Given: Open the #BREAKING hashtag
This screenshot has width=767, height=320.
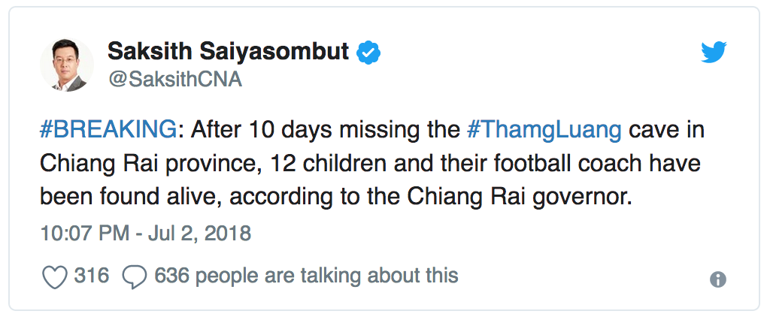Looking at the screenshot, I should [108, 131].
